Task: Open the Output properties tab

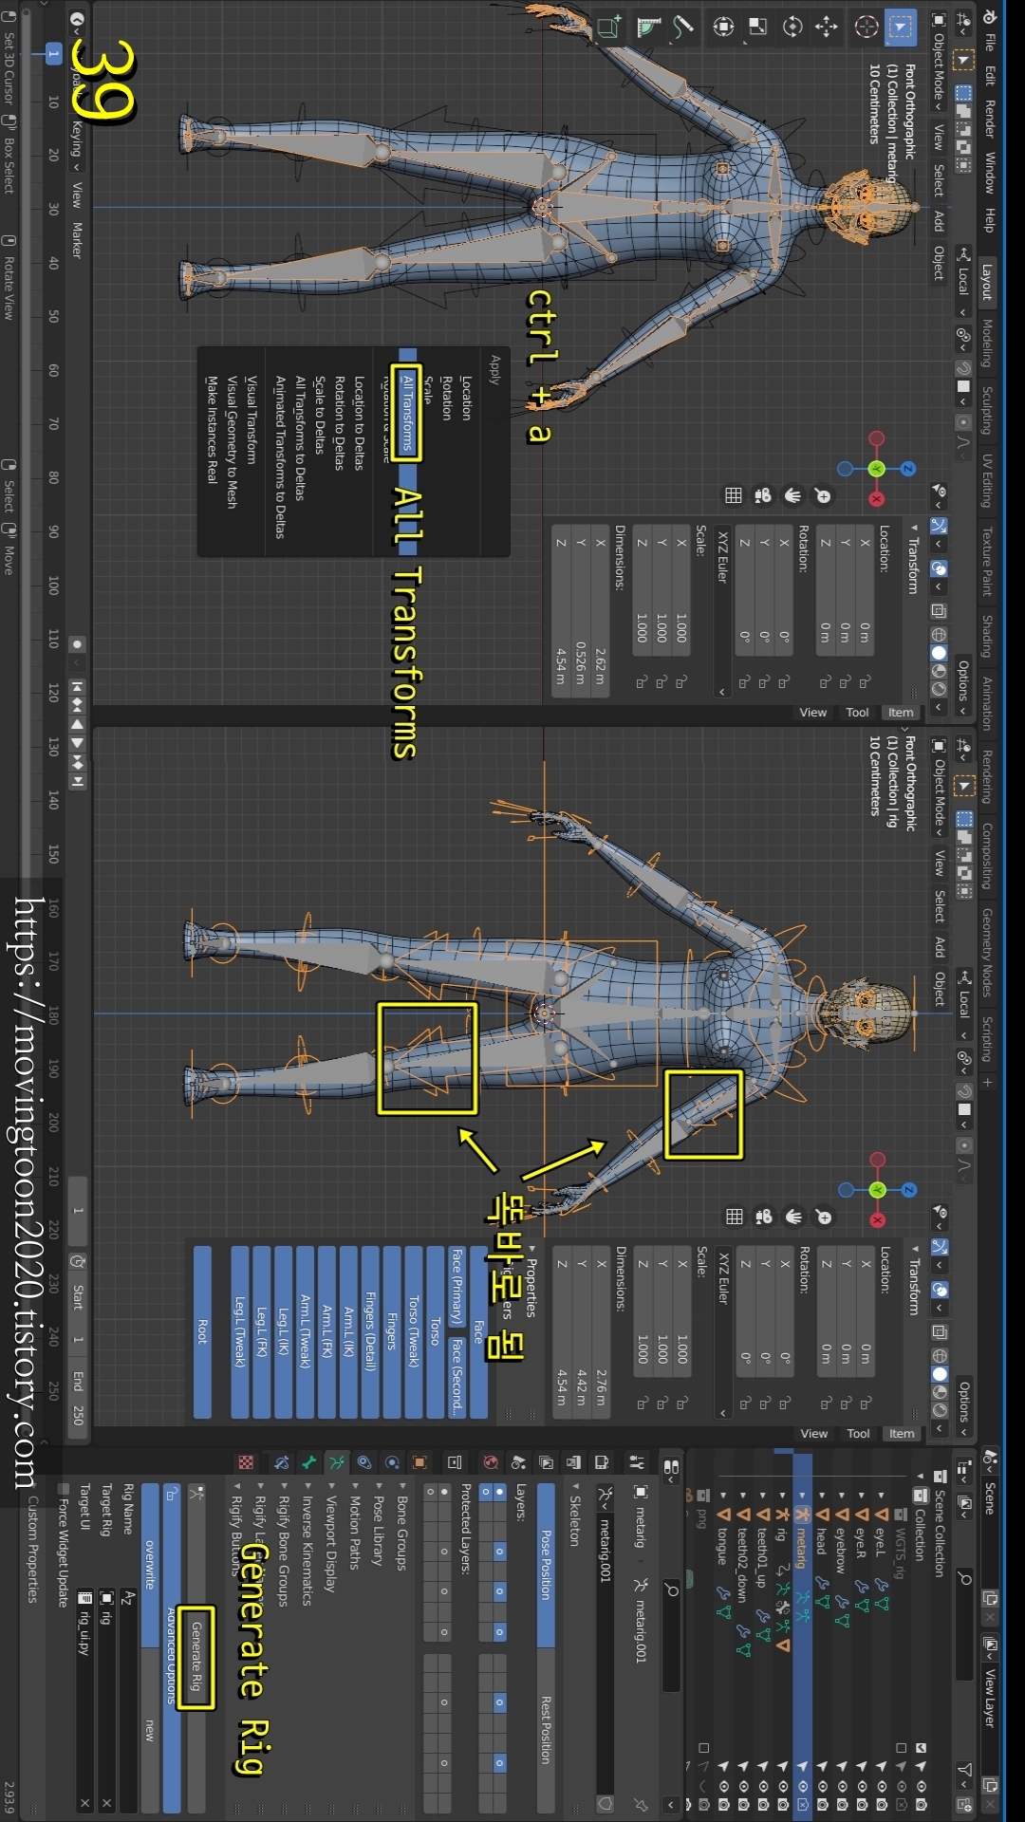Action: tap(574, 1462)
